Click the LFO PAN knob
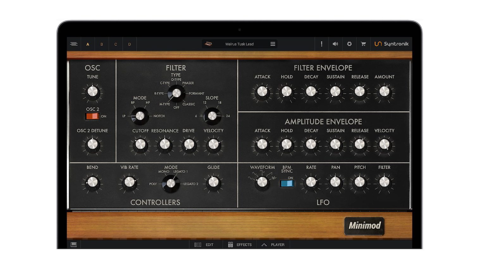The height and width of the screenshot is (269, 487). click(x=335, y=182)
